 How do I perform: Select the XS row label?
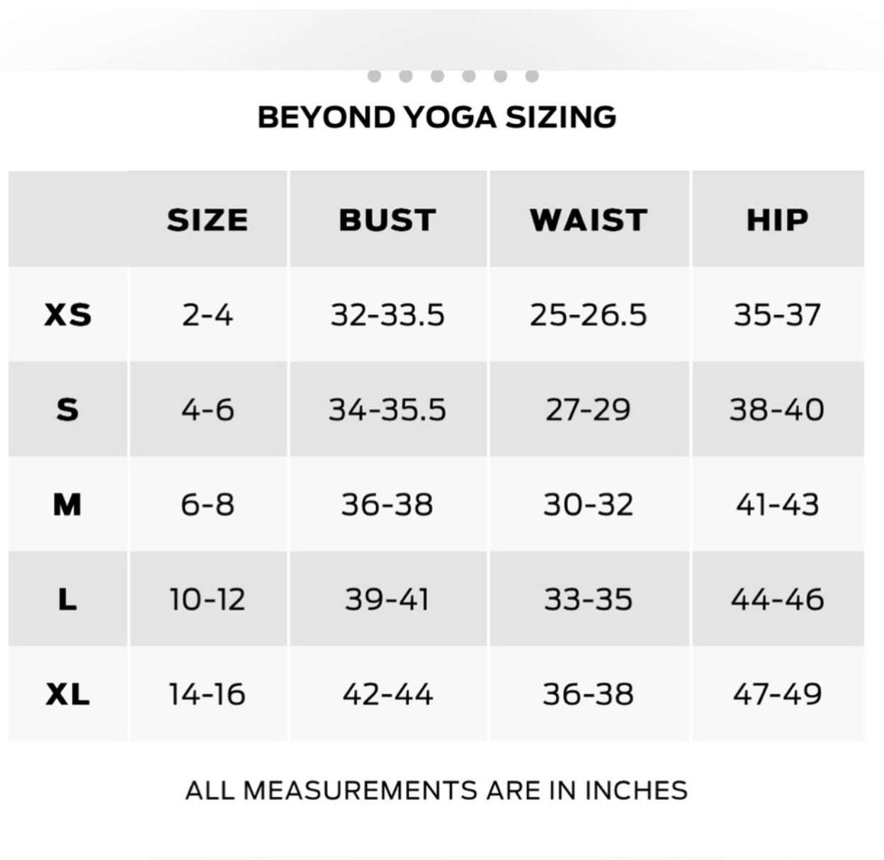[68, 315]
